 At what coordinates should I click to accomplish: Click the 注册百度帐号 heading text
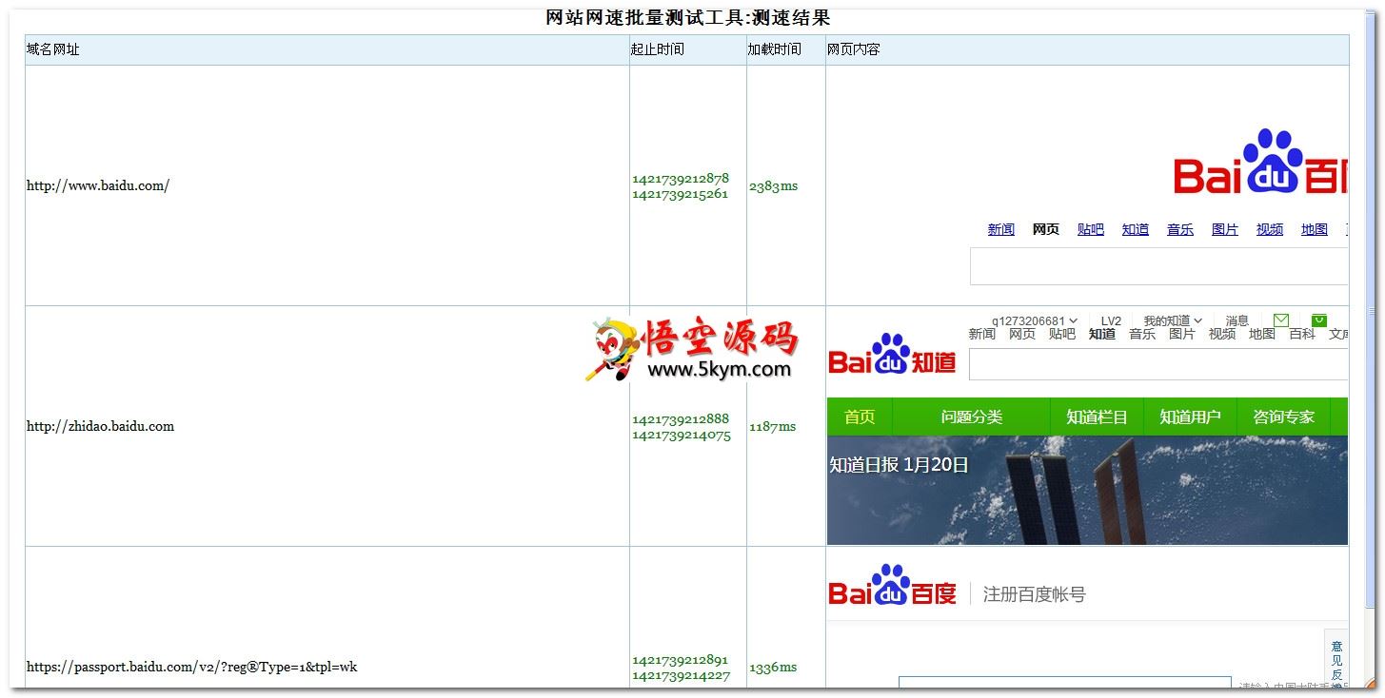point(1034,594)
